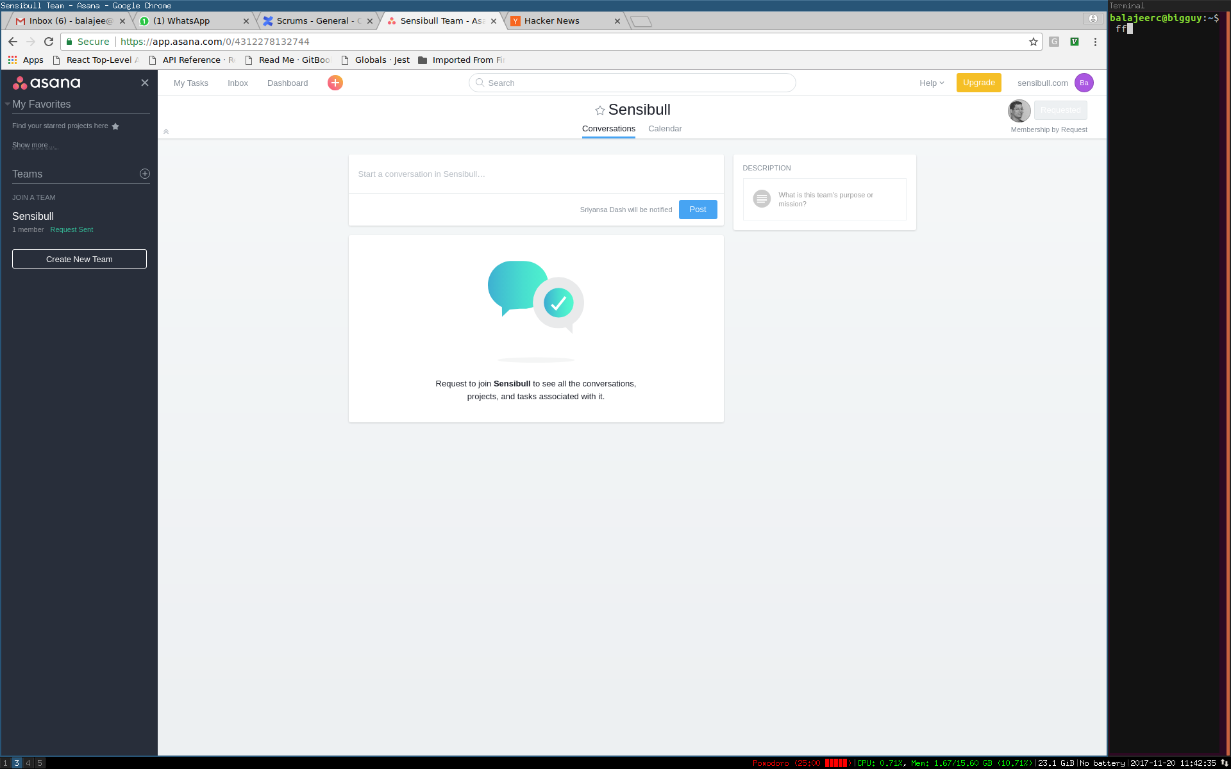Screen dimensions: 1231x769
Task: Open the Asana Inbox
Action: pyautogui.click(x=238, y=83)
